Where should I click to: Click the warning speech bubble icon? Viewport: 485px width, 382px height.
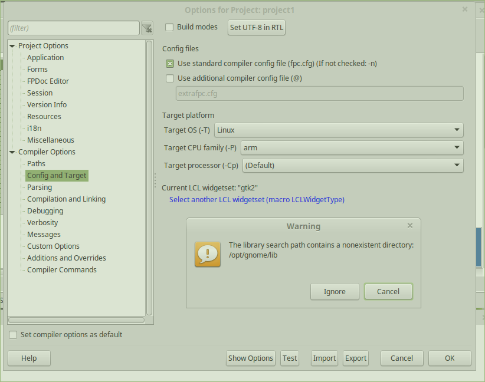(208, 254)
